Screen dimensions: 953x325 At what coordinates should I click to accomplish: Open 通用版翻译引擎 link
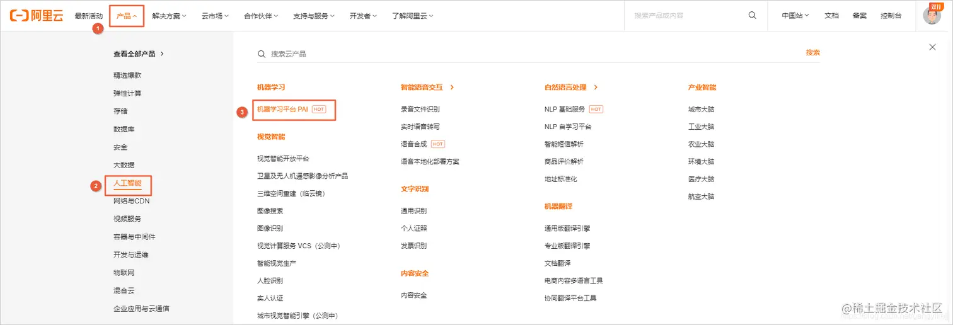(x=567, y=228)
